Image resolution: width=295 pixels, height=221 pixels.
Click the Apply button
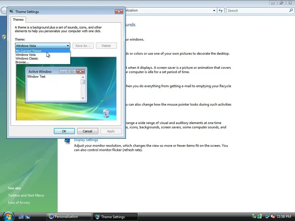(x=111, y=131)
